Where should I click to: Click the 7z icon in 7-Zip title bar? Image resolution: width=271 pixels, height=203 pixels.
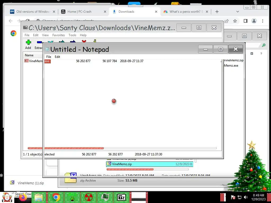(x=25, y=27)
